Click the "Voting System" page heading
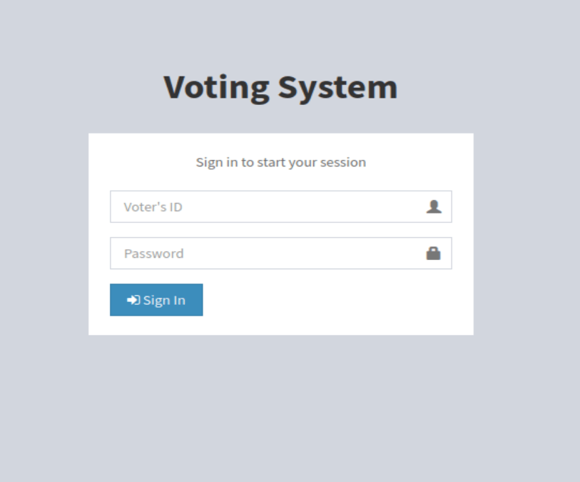Screen dimensions: 580x482 point(280,87)
